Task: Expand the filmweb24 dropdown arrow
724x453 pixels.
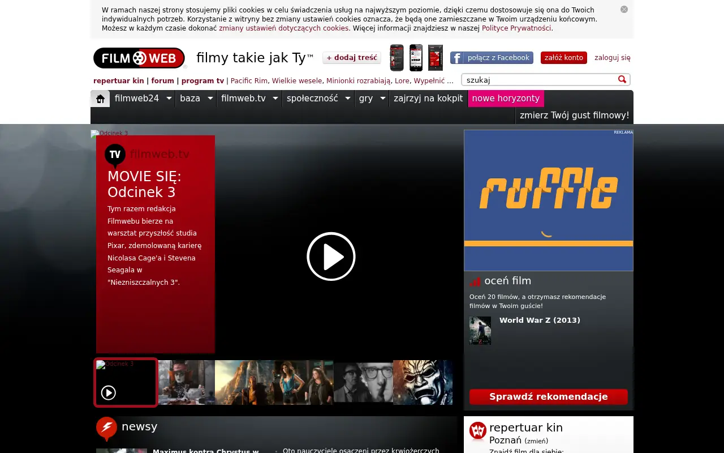Action: (169, 99)
